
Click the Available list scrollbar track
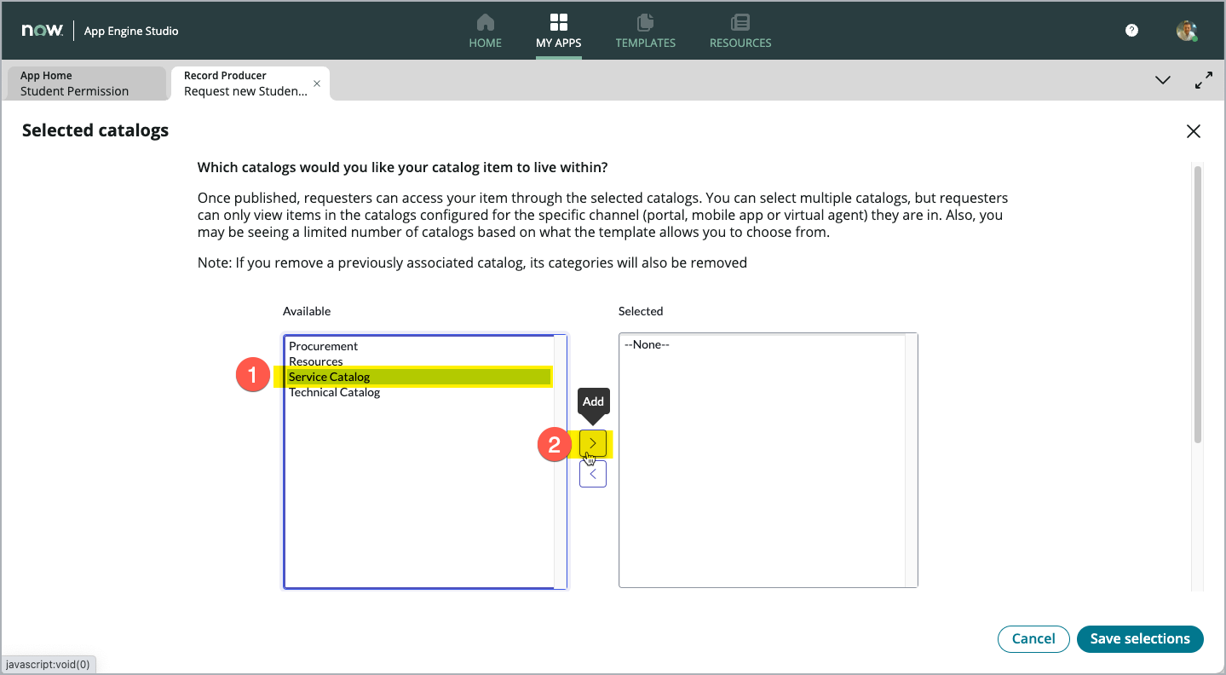pyautogui.click(x=561, y=461)
